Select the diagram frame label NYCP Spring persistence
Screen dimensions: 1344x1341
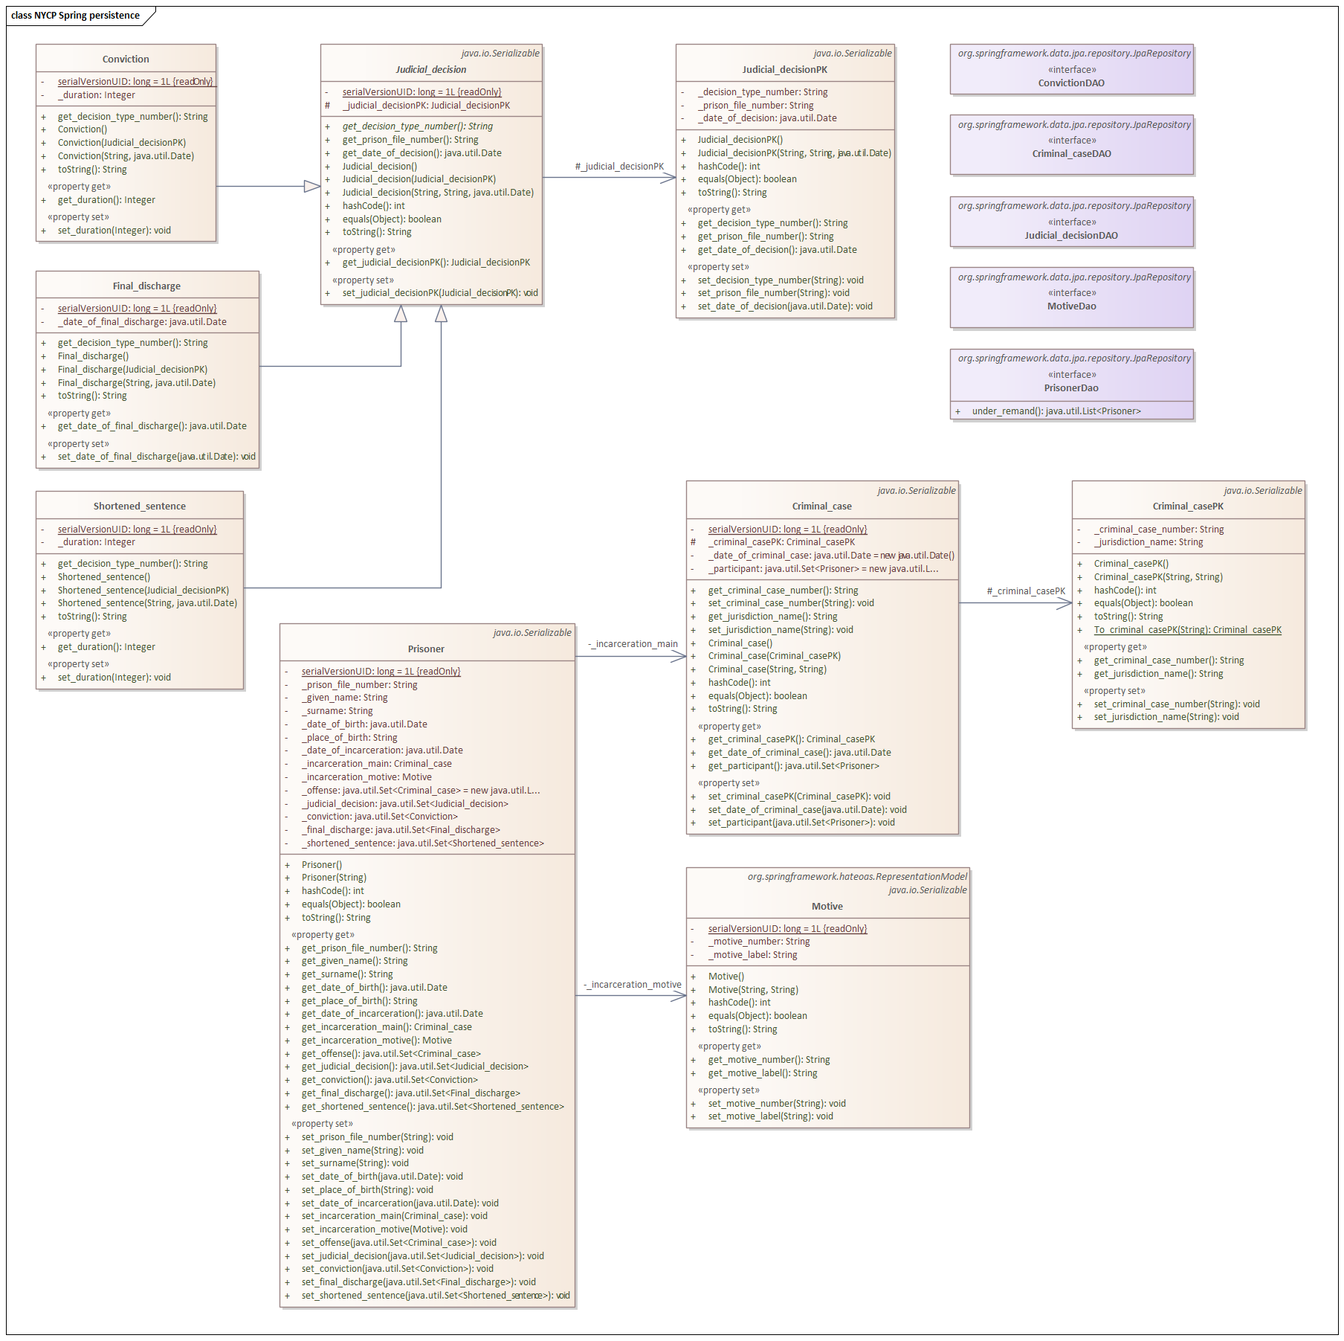(75, 16)
